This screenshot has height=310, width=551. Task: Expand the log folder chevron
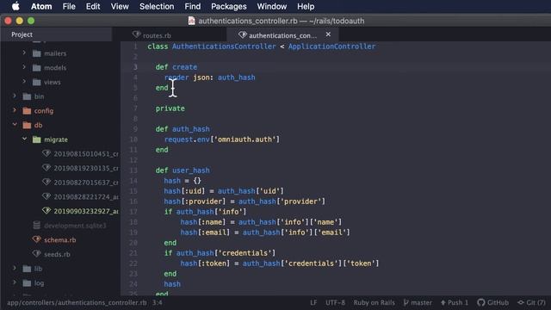click(x=15, y=282)
